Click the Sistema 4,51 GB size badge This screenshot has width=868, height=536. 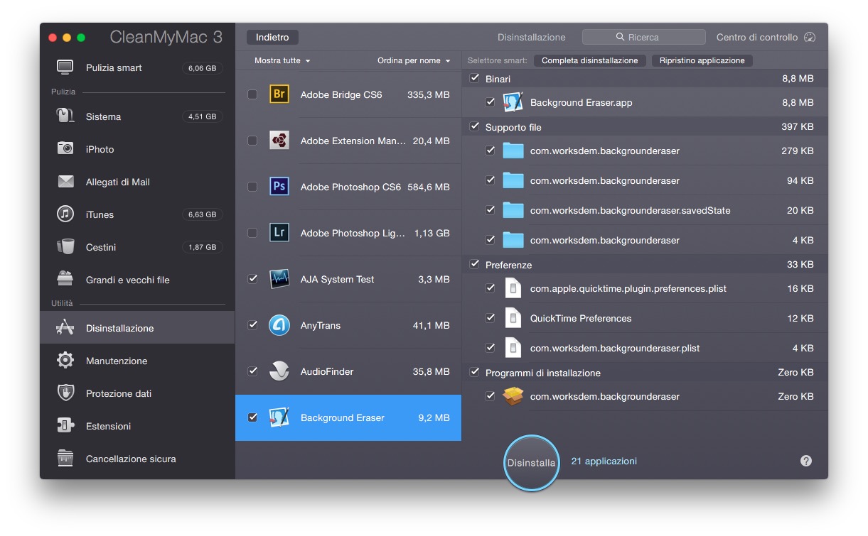(x=202, y=116)
